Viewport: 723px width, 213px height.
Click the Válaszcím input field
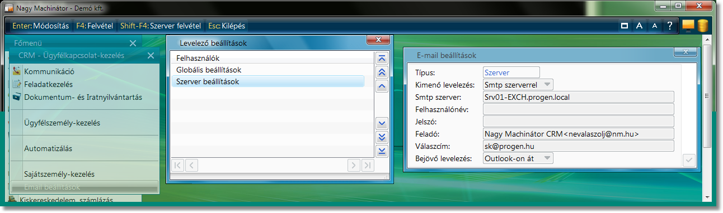[579, 146]
